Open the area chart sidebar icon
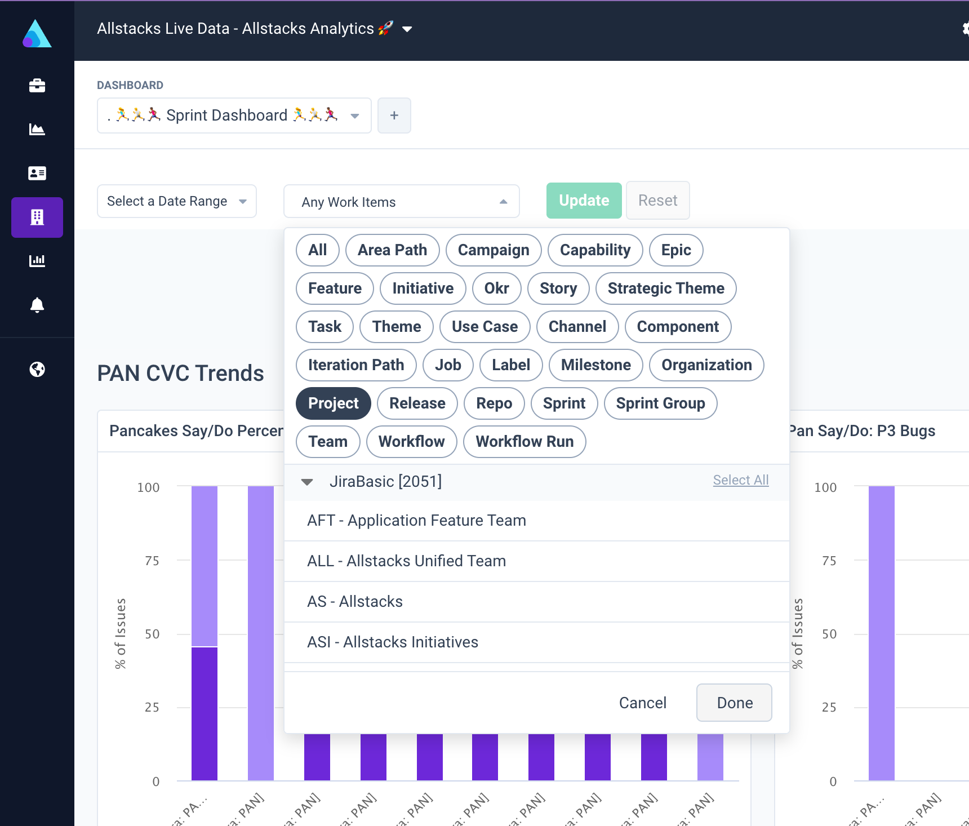 [x=37, y=130]
